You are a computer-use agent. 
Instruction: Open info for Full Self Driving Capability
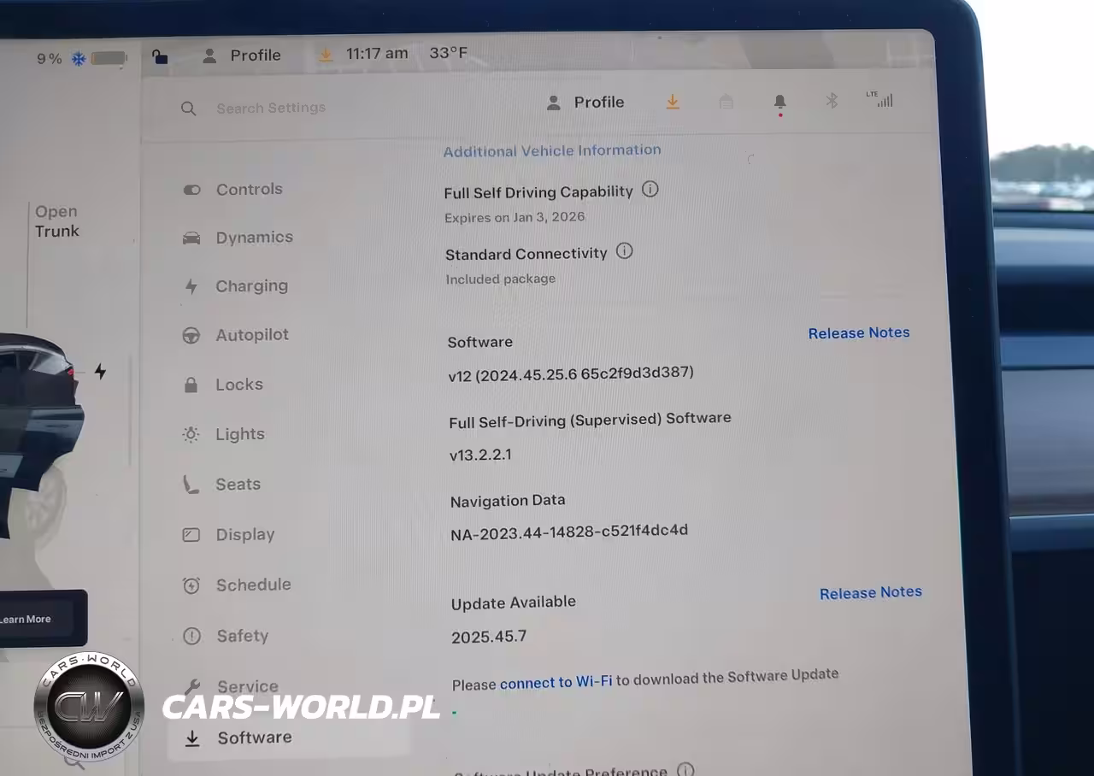pos(650,190)
